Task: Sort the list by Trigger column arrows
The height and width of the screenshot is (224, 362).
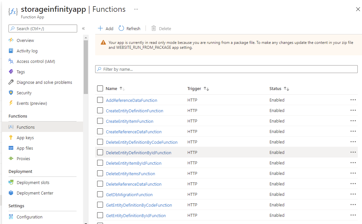Action: 206,89
